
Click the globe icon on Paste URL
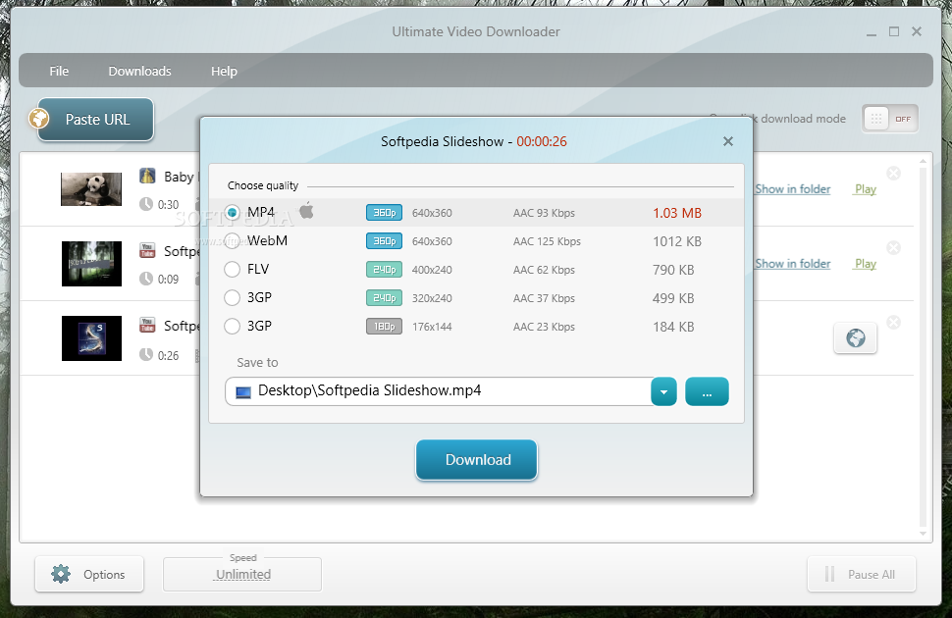click(39, 120)
